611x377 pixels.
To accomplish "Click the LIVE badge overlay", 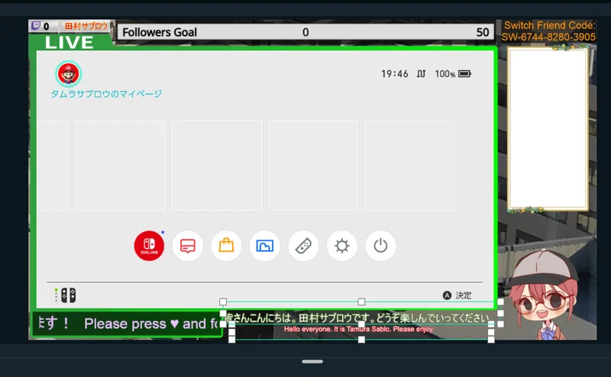I will click(69, 43).
